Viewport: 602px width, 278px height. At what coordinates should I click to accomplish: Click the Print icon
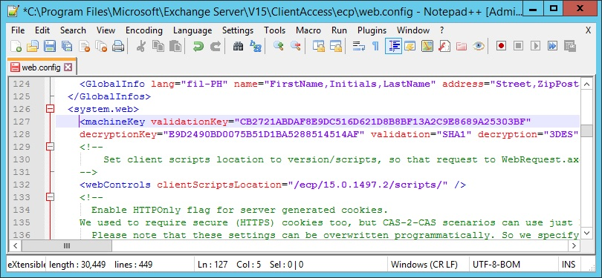click(118, 46)
